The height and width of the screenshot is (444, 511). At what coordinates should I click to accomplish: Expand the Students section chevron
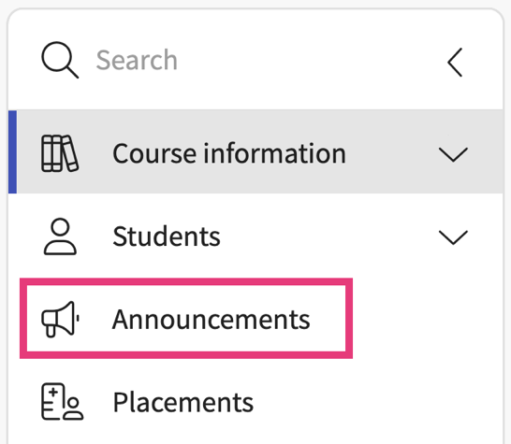pyautogui.click(x=453, y=237)
